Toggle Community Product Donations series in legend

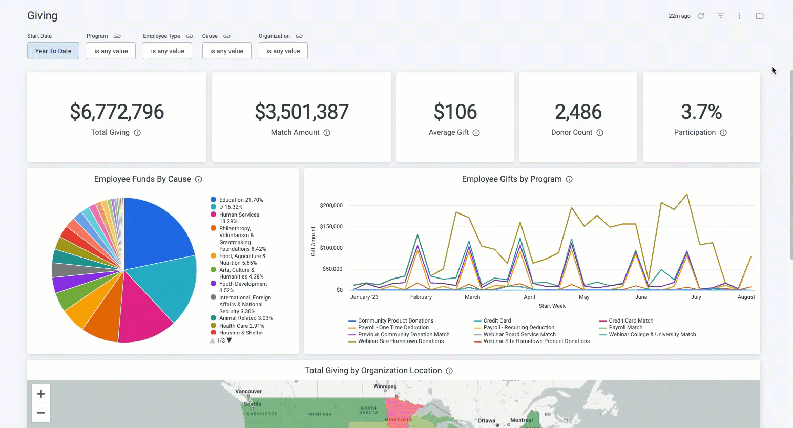pyautogui.click(x=391, y=321)
